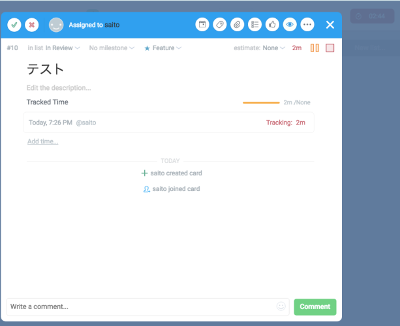
Task: Click the Assigned to saito label
Action: pos(94,25)
